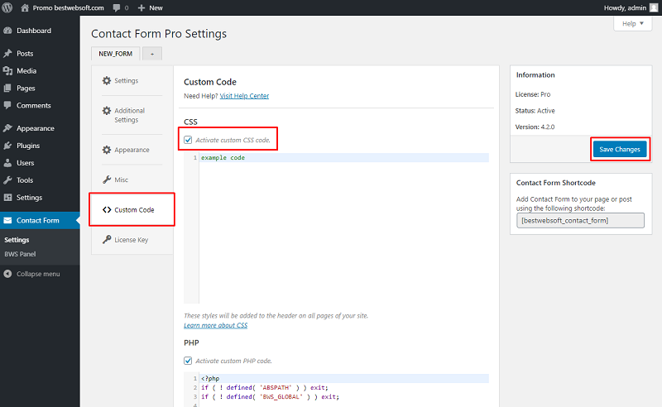Click the Posts pin icon
Image resolution: width=662 pixels, height=407 pixels.
click(7, 54)
